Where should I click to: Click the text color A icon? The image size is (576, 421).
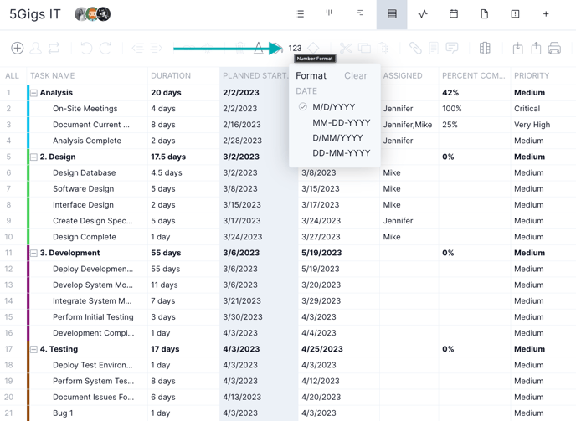[259, 48]
